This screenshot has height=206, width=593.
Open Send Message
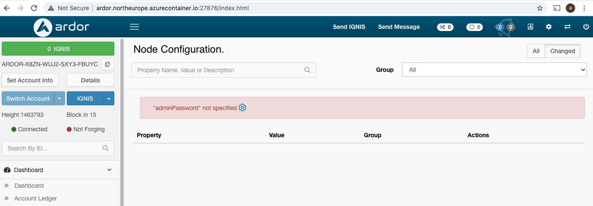pyautogui.click(x=399, y=27)
